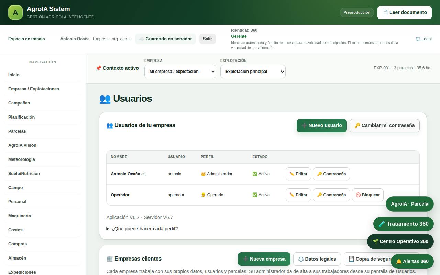Open Personal in sidebar
440x275 pixels.
pyautogui.click(x=43, y=202)
